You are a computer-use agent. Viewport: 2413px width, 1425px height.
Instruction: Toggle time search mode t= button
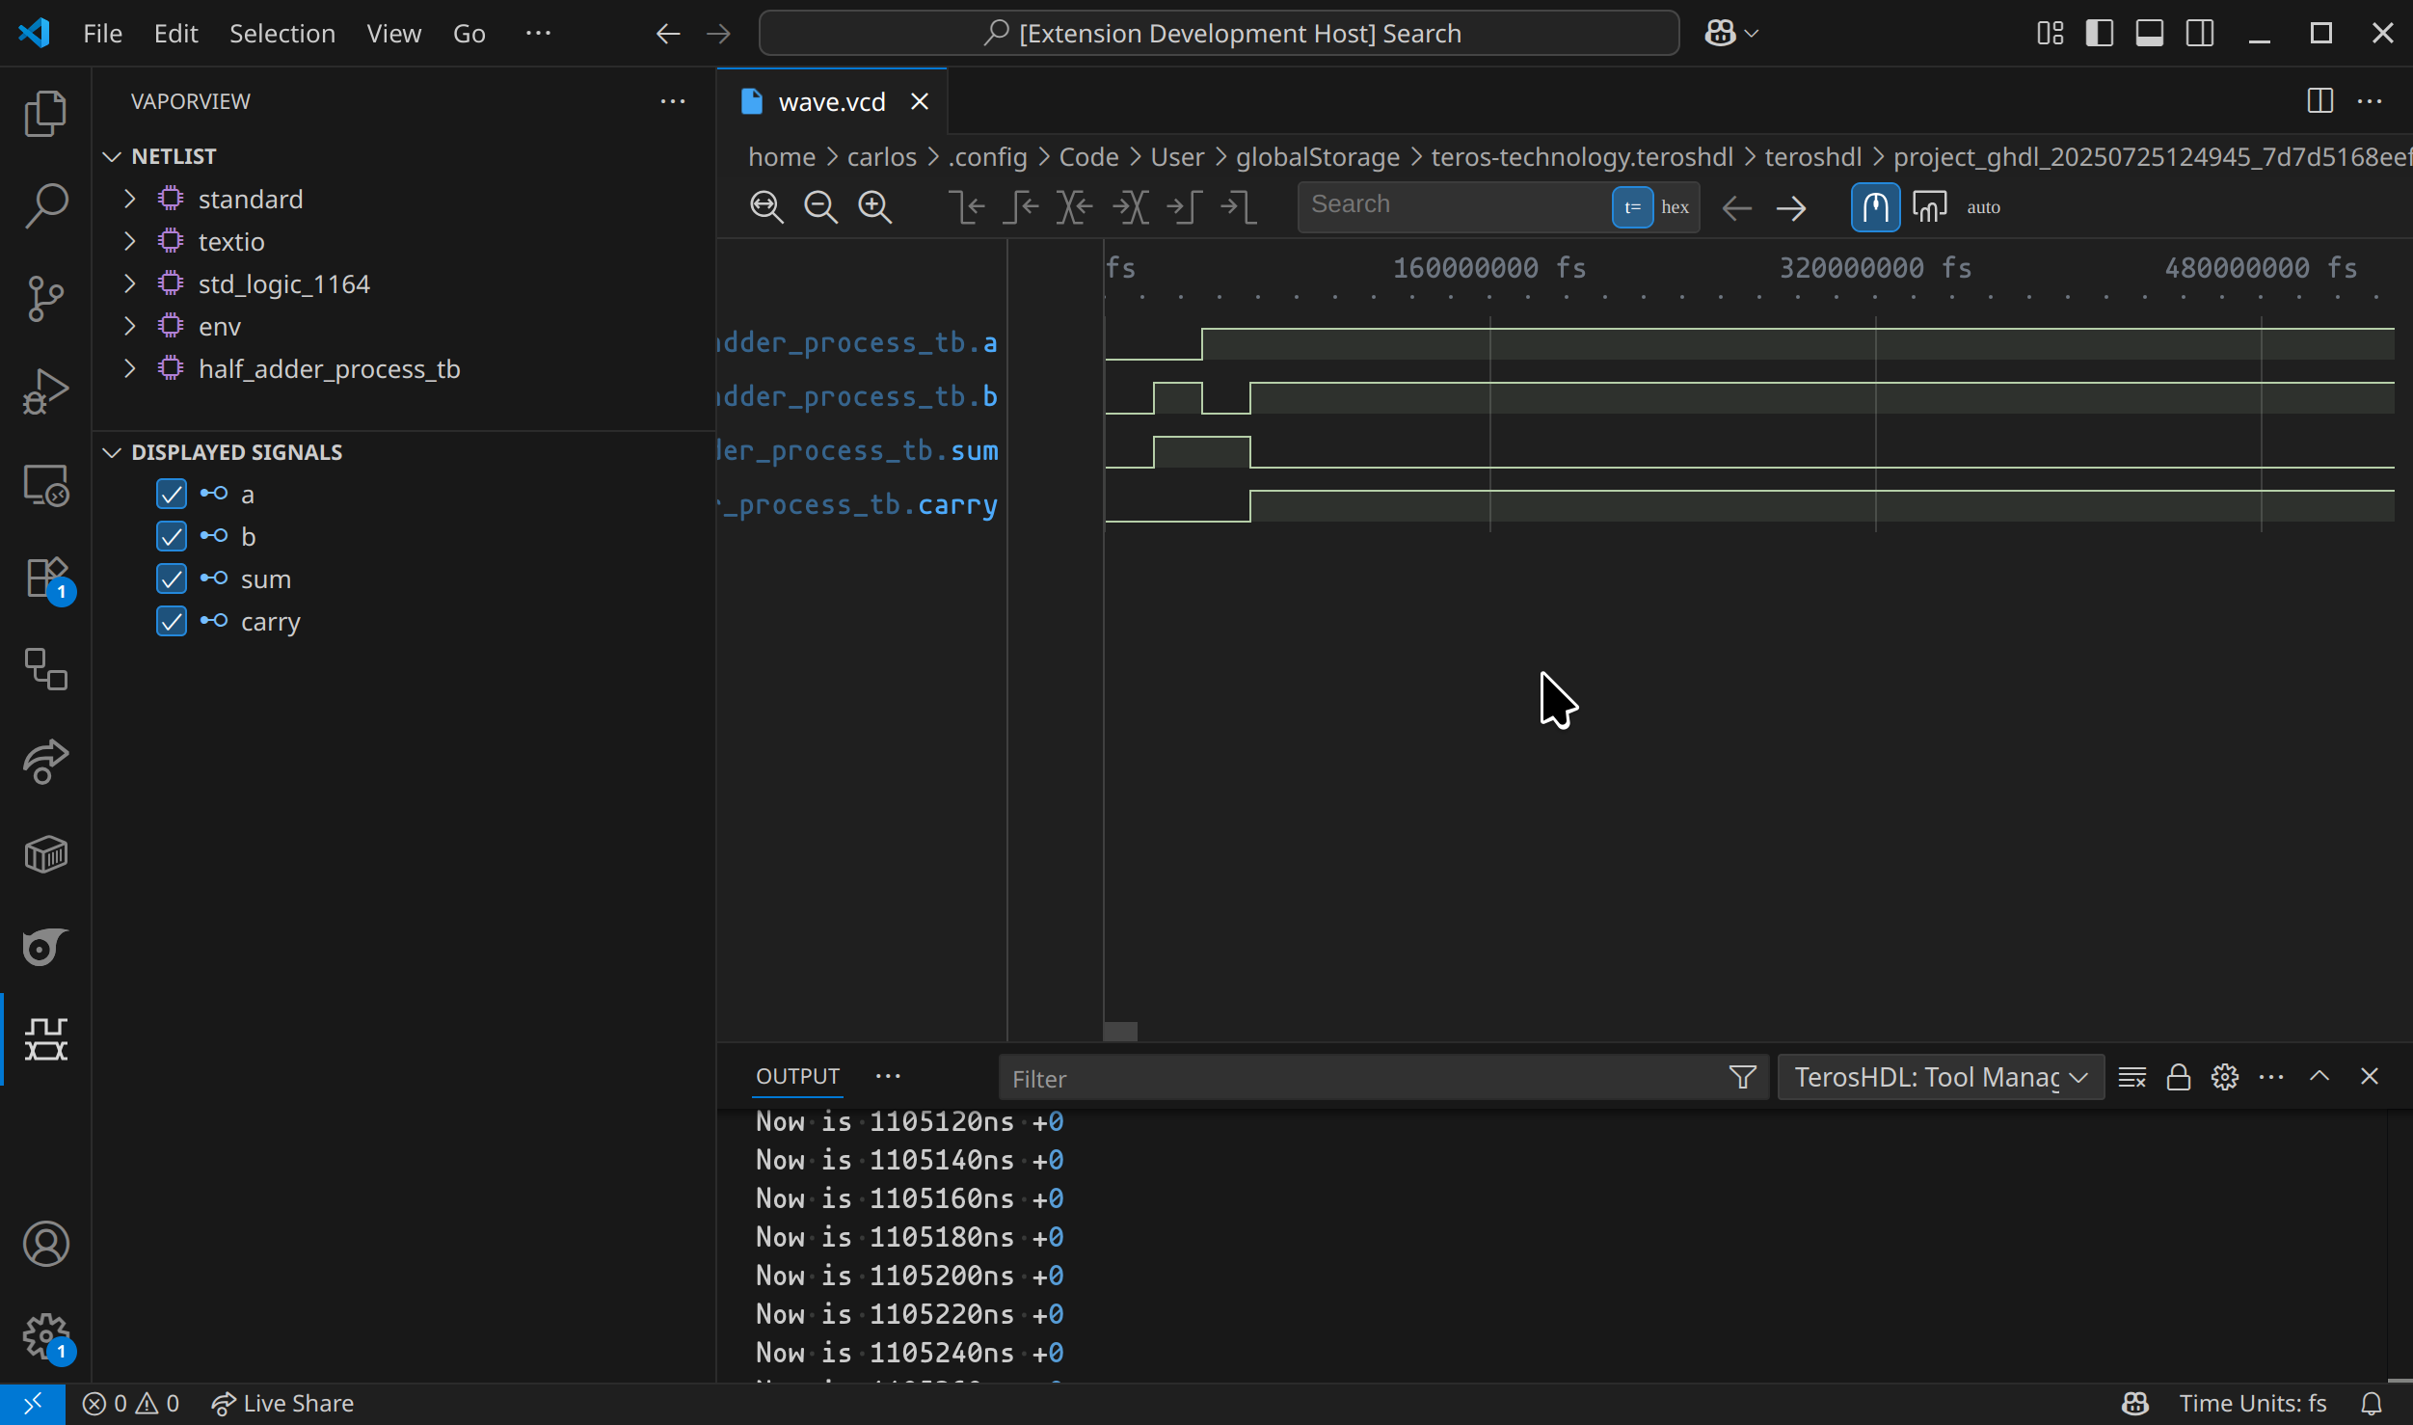[x=1632, y=207]
